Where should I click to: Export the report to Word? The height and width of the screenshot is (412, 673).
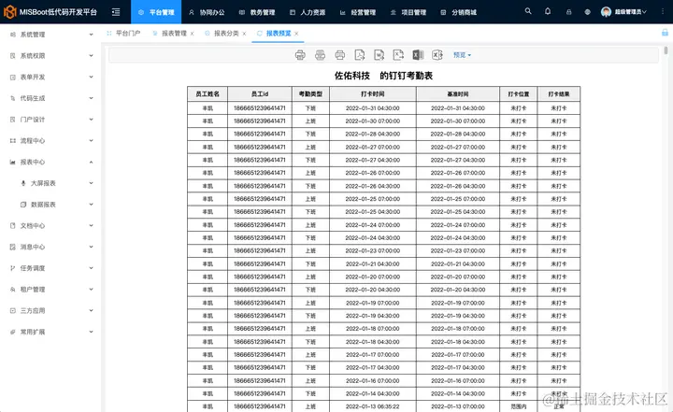click(379, 55)
